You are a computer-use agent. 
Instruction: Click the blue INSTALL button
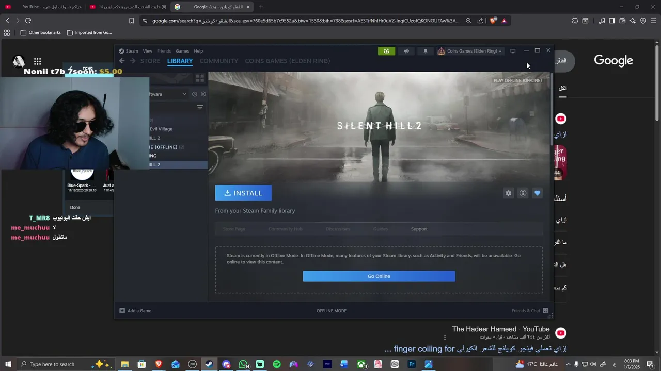[243, 193]
